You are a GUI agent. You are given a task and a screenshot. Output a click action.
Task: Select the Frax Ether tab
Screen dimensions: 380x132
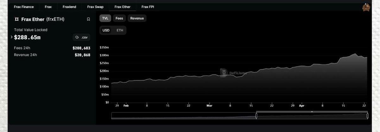pos(123,7)
